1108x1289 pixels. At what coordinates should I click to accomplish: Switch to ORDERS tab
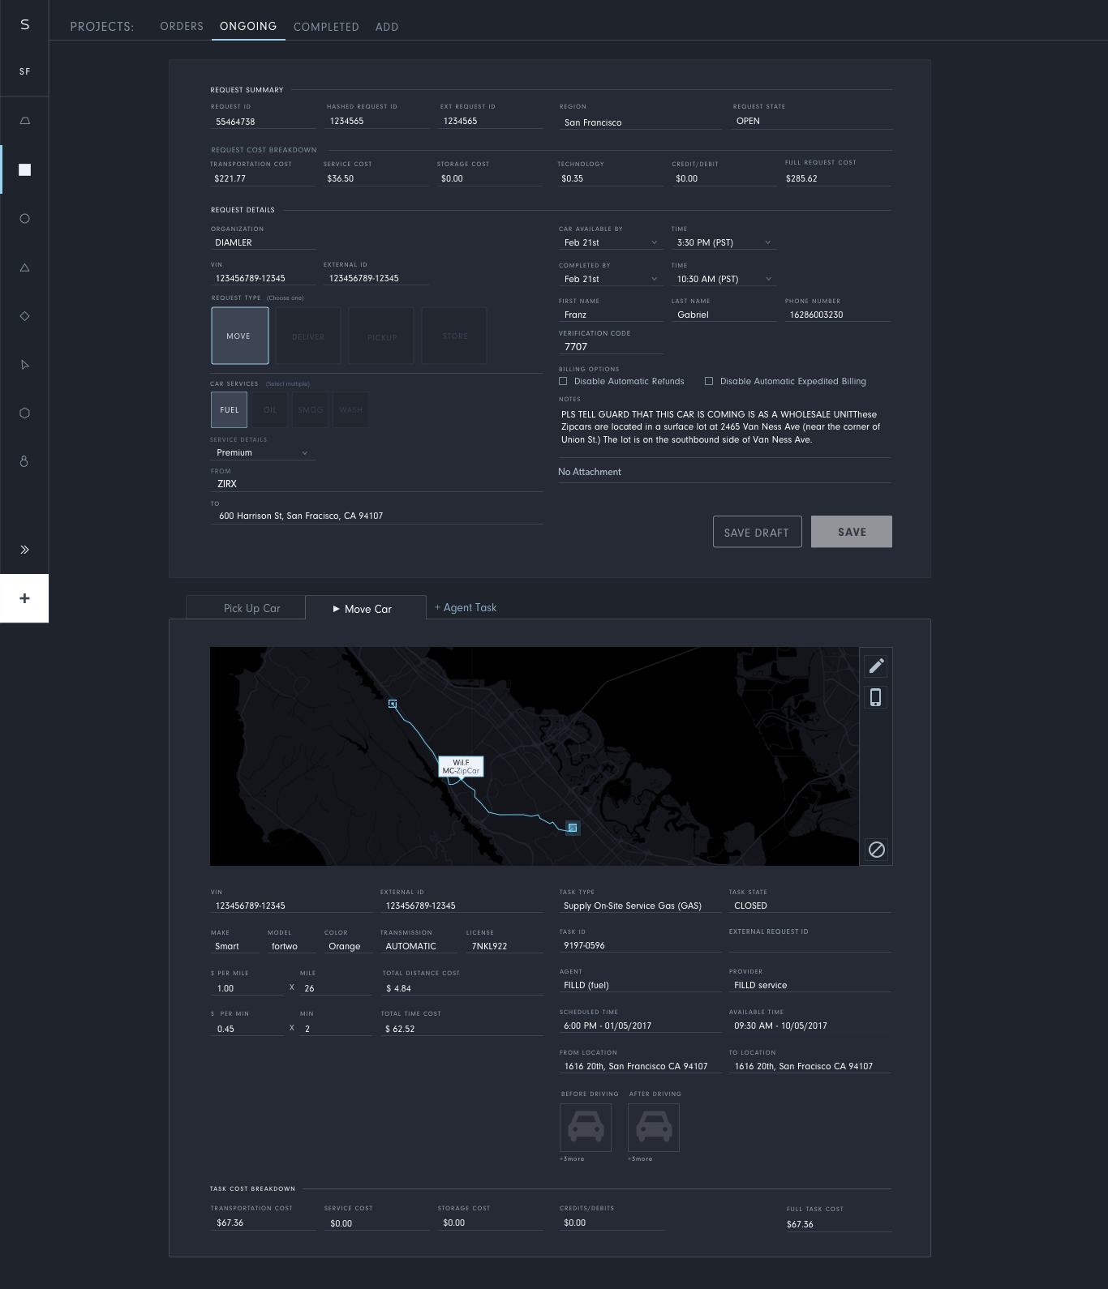pyautogui.click(x=182, y=27)
